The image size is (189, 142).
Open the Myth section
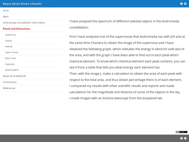point(32,16)
